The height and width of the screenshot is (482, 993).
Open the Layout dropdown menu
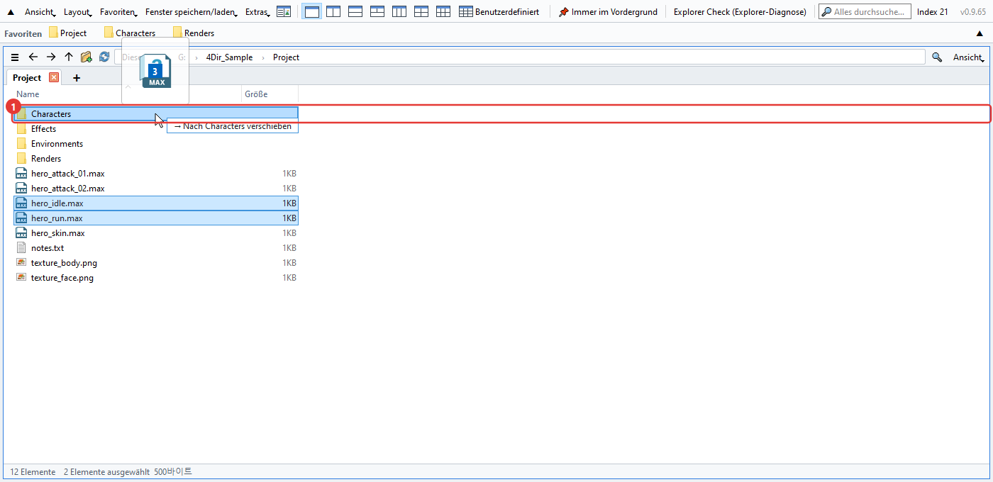point(78,12)
